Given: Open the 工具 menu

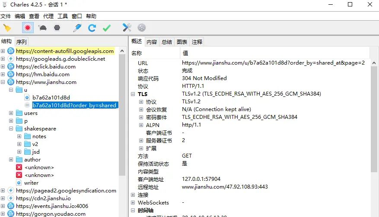Looking at the screenshot, I should point(63,16).
